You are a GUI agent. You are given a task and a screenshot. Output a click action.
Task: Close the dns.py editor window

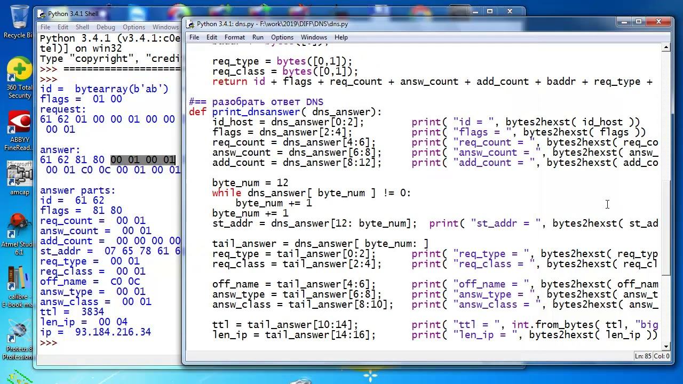coord(658,22)
